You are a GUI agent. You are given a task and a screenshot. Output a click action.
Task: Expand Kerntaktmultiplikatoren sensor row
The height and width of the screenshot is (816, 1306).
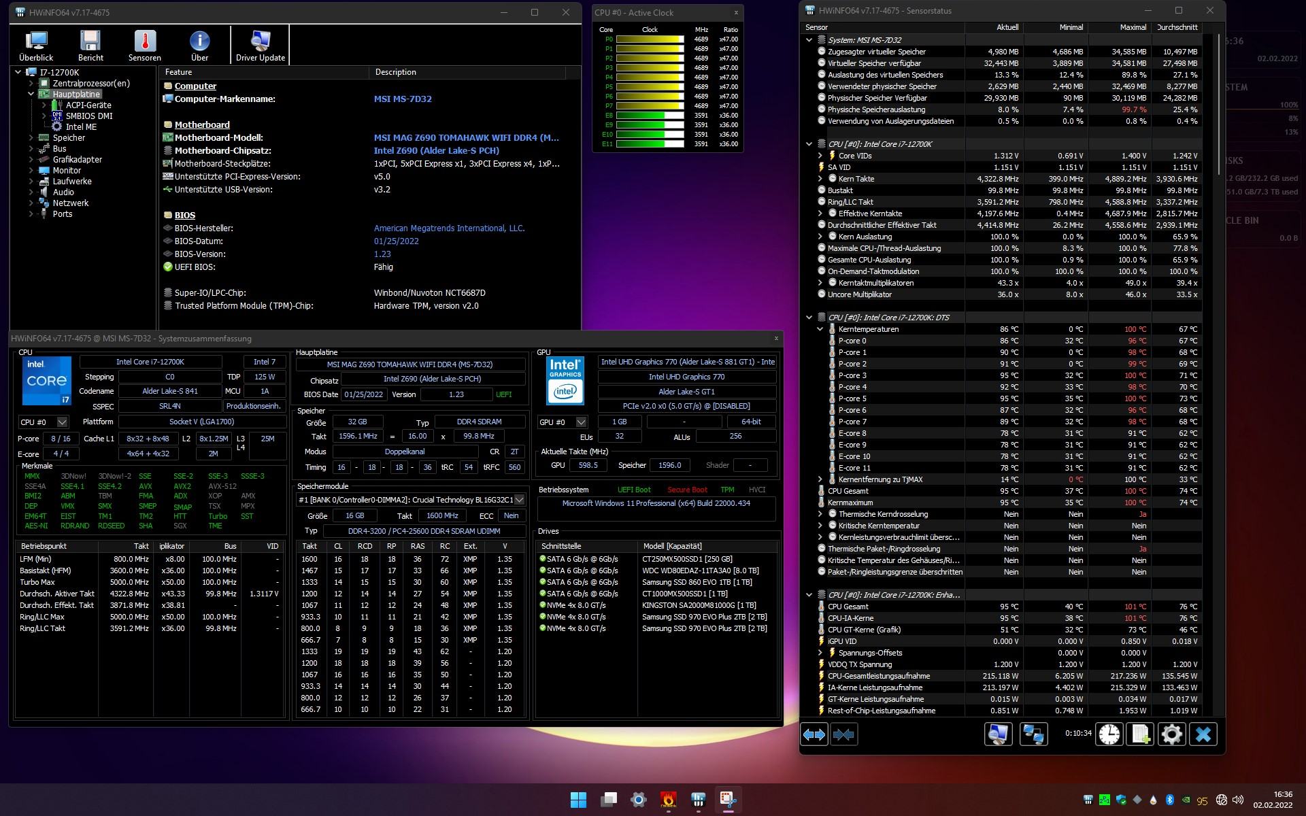pos(820,283)
